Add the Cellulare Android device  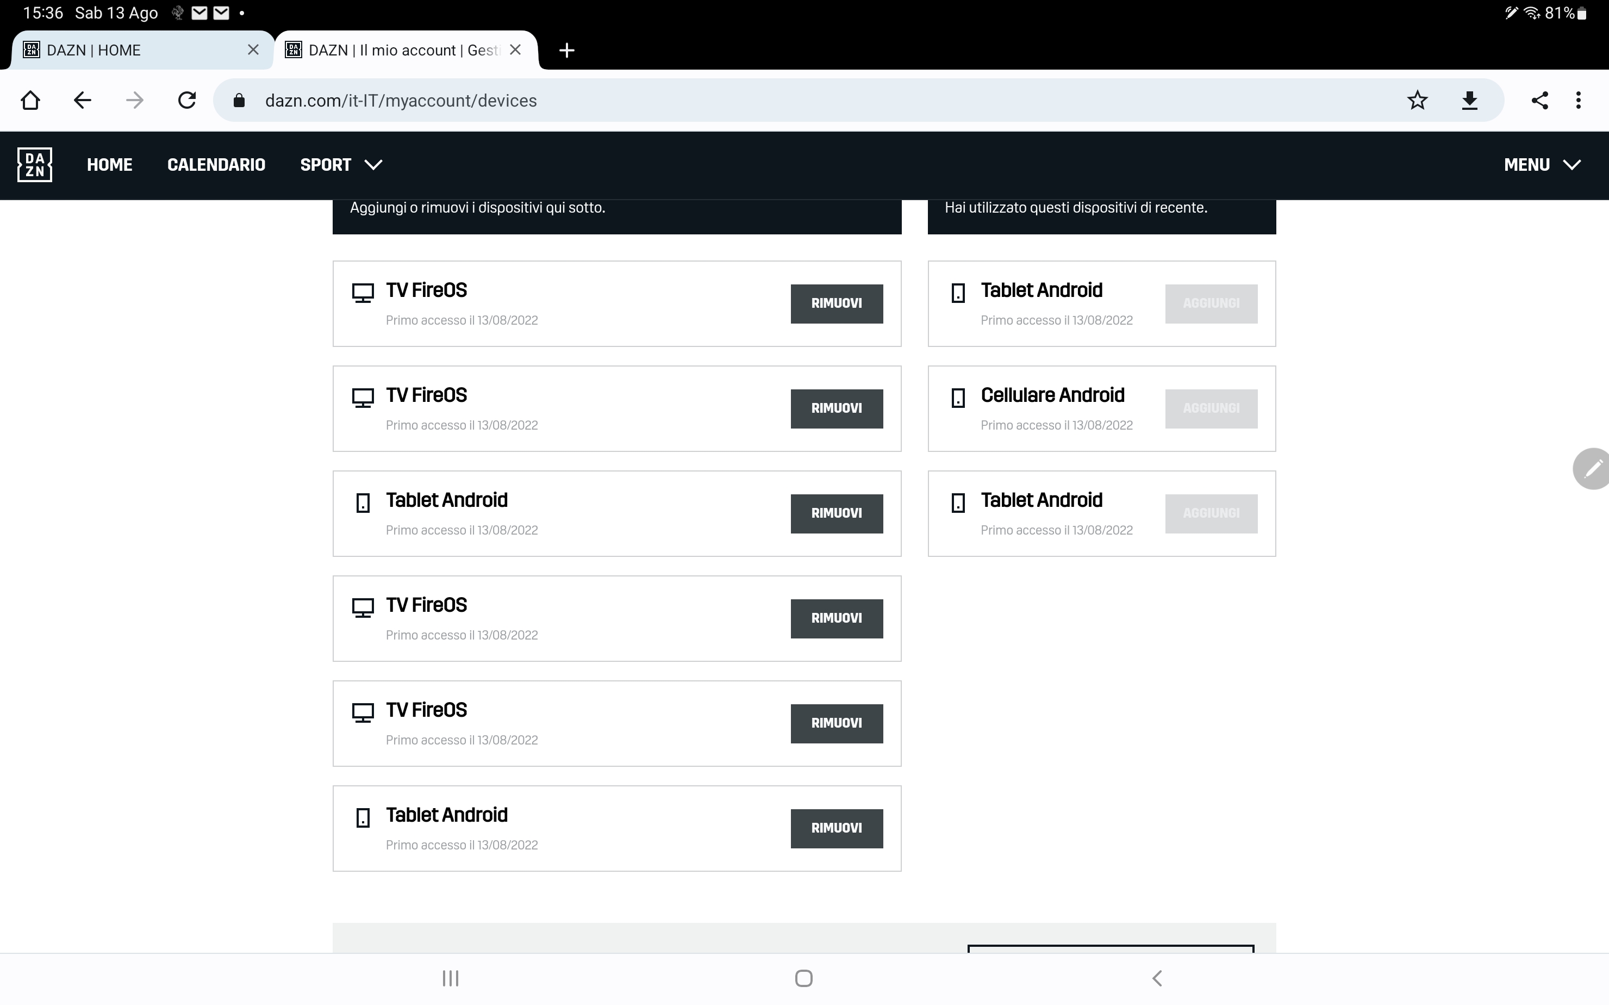pyautogui.click(x=1211, y=409)
